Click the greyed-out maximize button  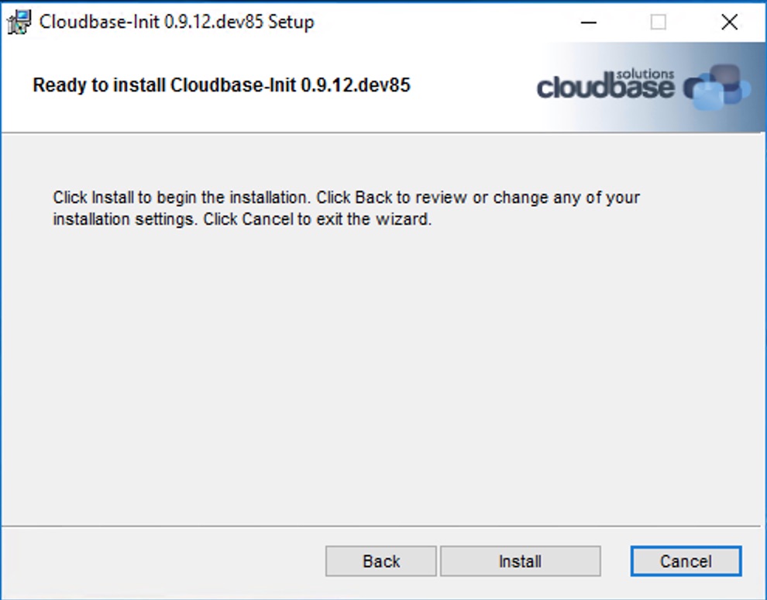click(x=658, y=22)
